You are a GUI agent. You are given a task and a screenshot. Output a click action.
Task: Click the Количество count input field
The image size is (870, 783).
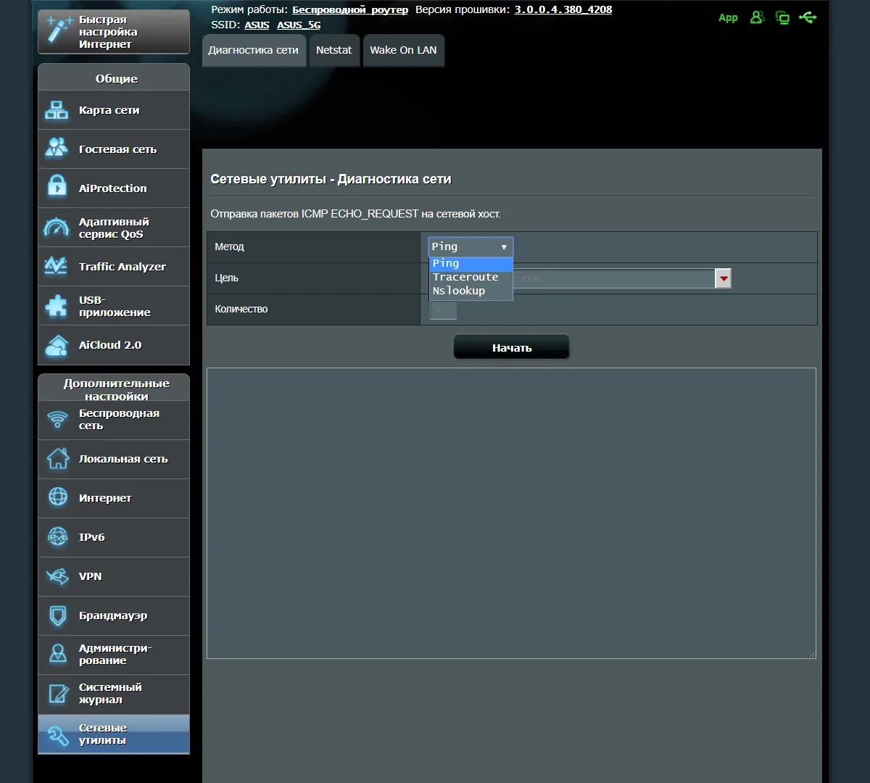tap(443, 310)
